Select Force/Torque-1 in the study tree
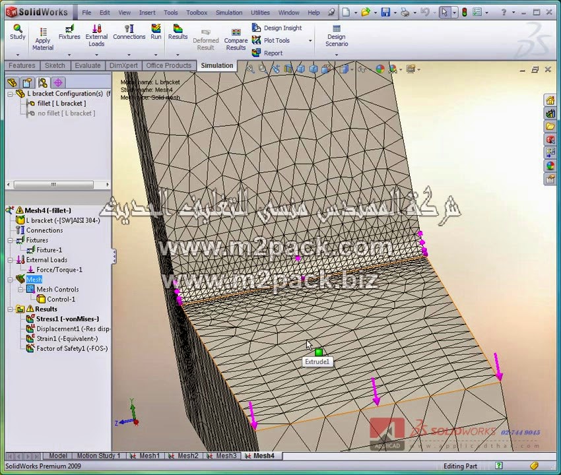The width and height of the screenshot is (561, 475). (54, 270)
